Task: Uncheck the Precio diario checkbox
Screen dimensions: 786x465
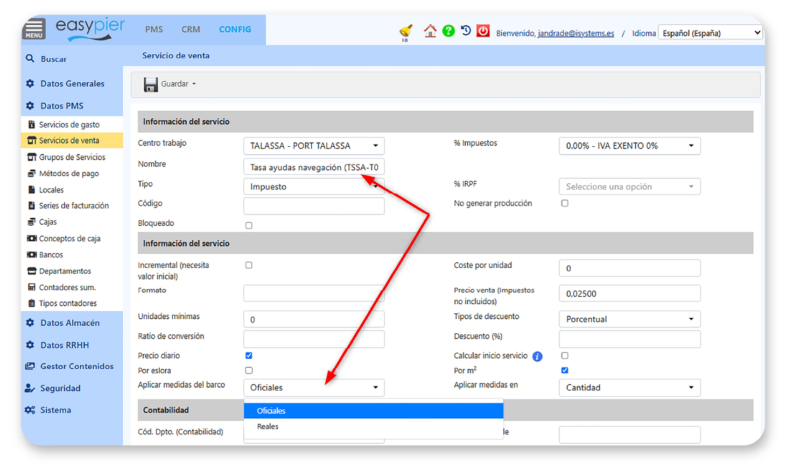Action: (249, 355)
